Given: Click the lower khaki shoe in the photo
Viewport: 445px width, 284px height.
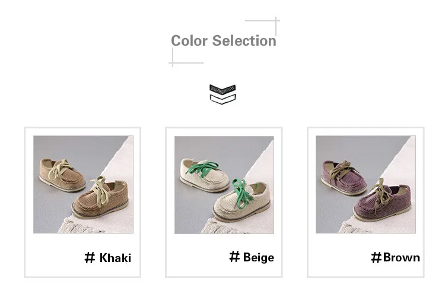Looking at the screenshot, I should (100, 197).
